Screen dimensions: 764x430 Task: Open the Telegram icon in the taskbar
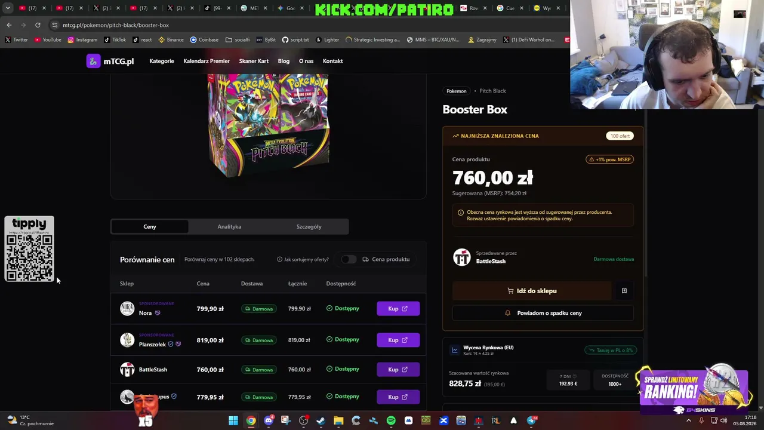(x=531, y=420)
